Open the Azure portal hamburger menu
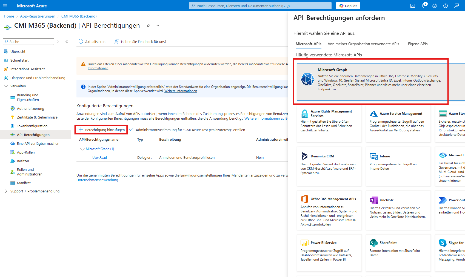This screenshot has width=465, height=277. [5, 5]
